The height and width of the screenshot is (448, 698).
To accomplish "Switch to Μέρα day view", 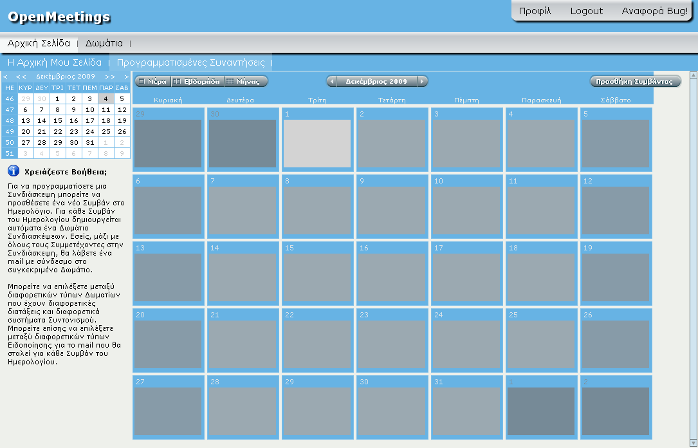I will [x=152, y=82].
